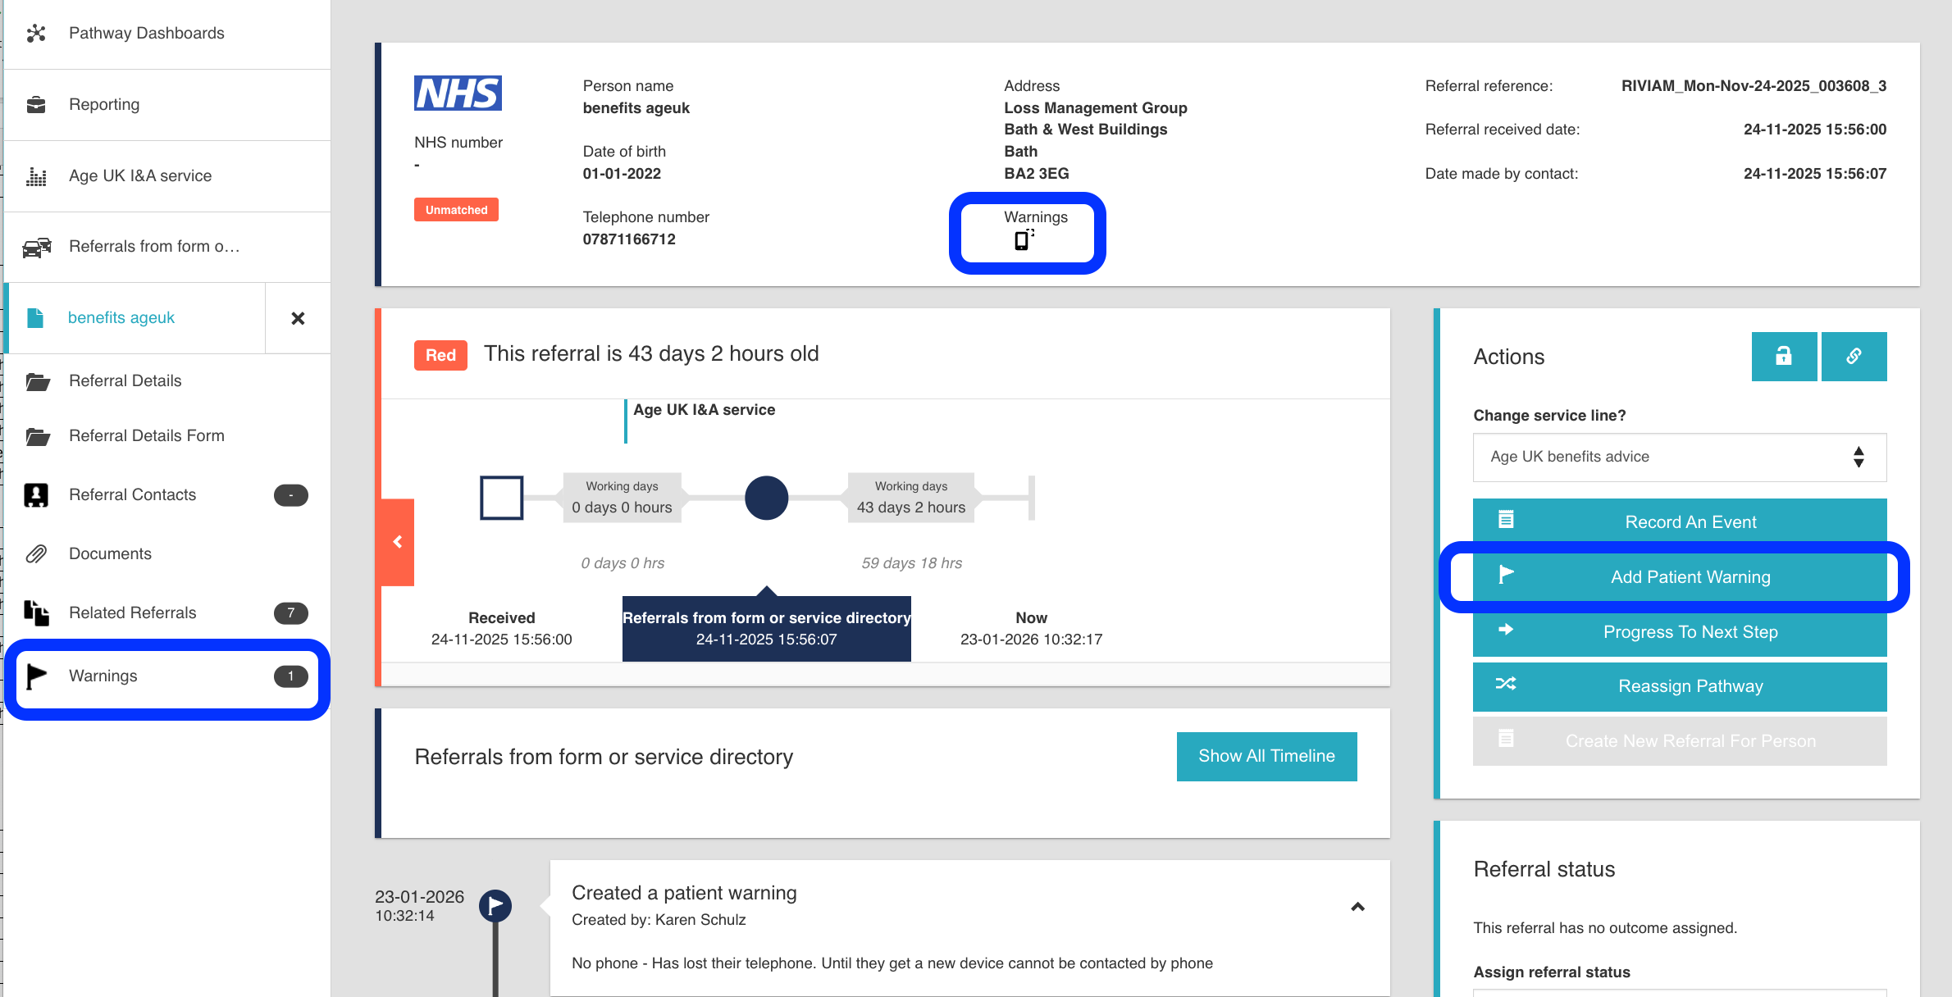This screenshot has height=997, width=1952.
Task: Open Related Referrals sidebar item
Action: [x=132, y=613]
